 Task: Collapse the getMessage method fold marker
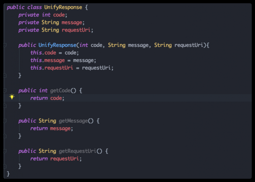[x=5, y=121]
